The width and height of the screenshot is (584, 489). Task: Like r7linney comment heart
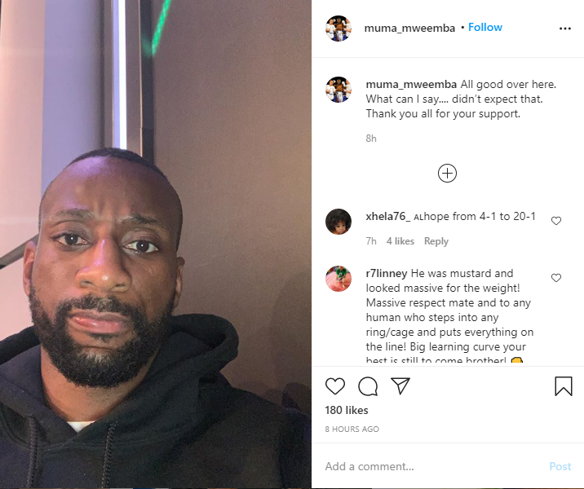[x=556, y=278]
